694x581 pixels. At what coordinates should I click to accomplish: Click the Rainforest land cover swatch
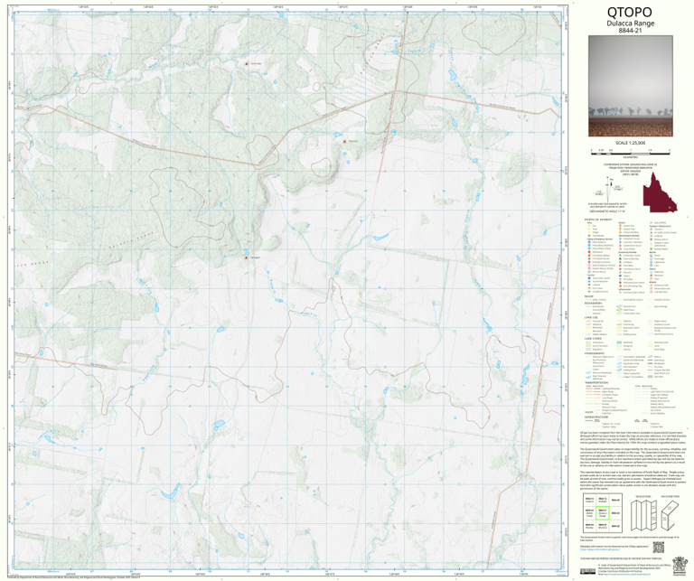(619, 342)
